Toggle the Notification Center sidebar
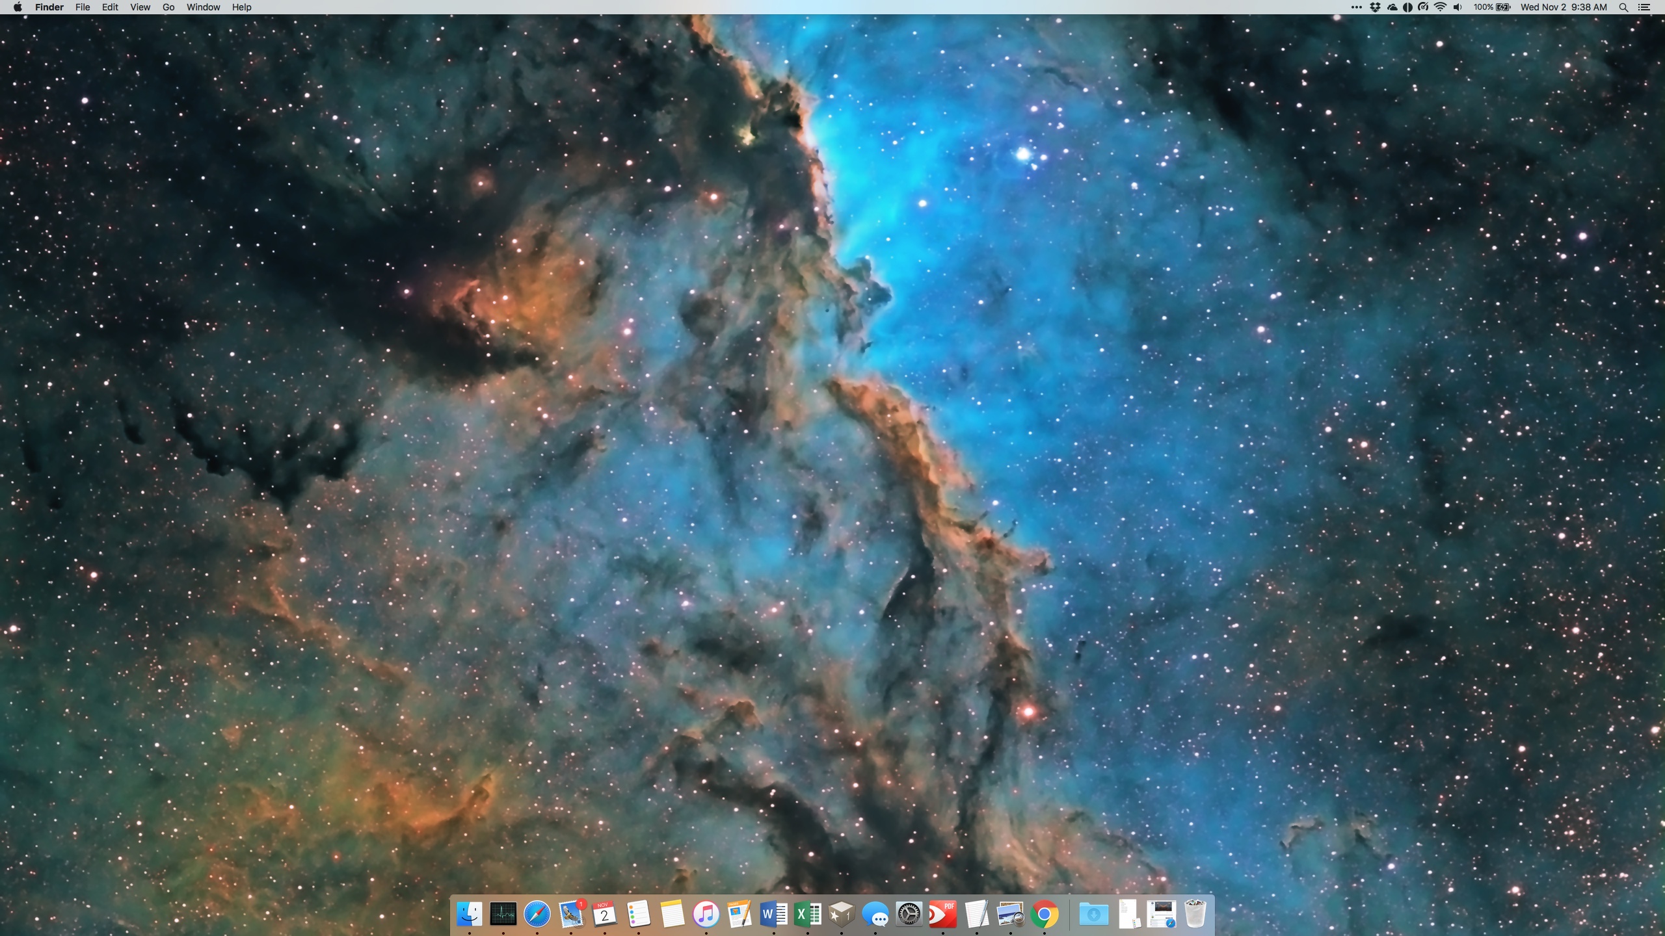 1644,7
